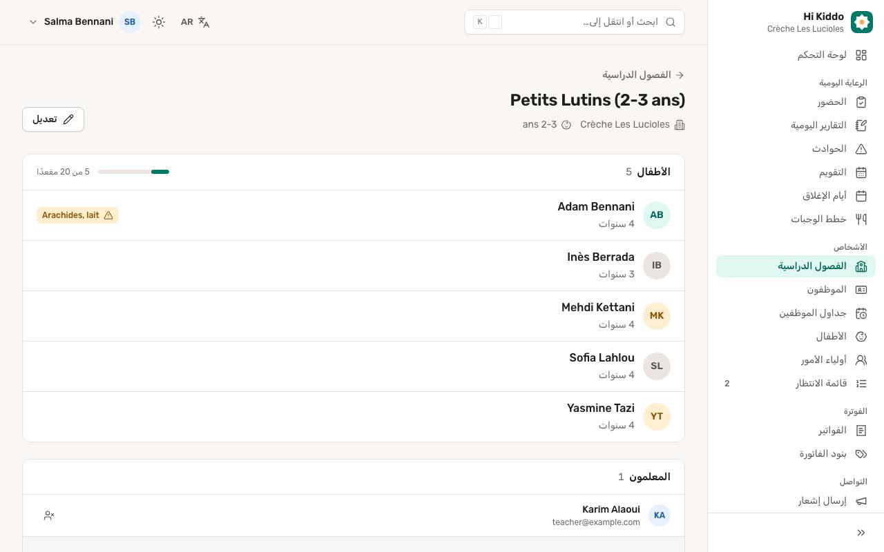Click the children face icon in sidebar

(x=861, y=337)
